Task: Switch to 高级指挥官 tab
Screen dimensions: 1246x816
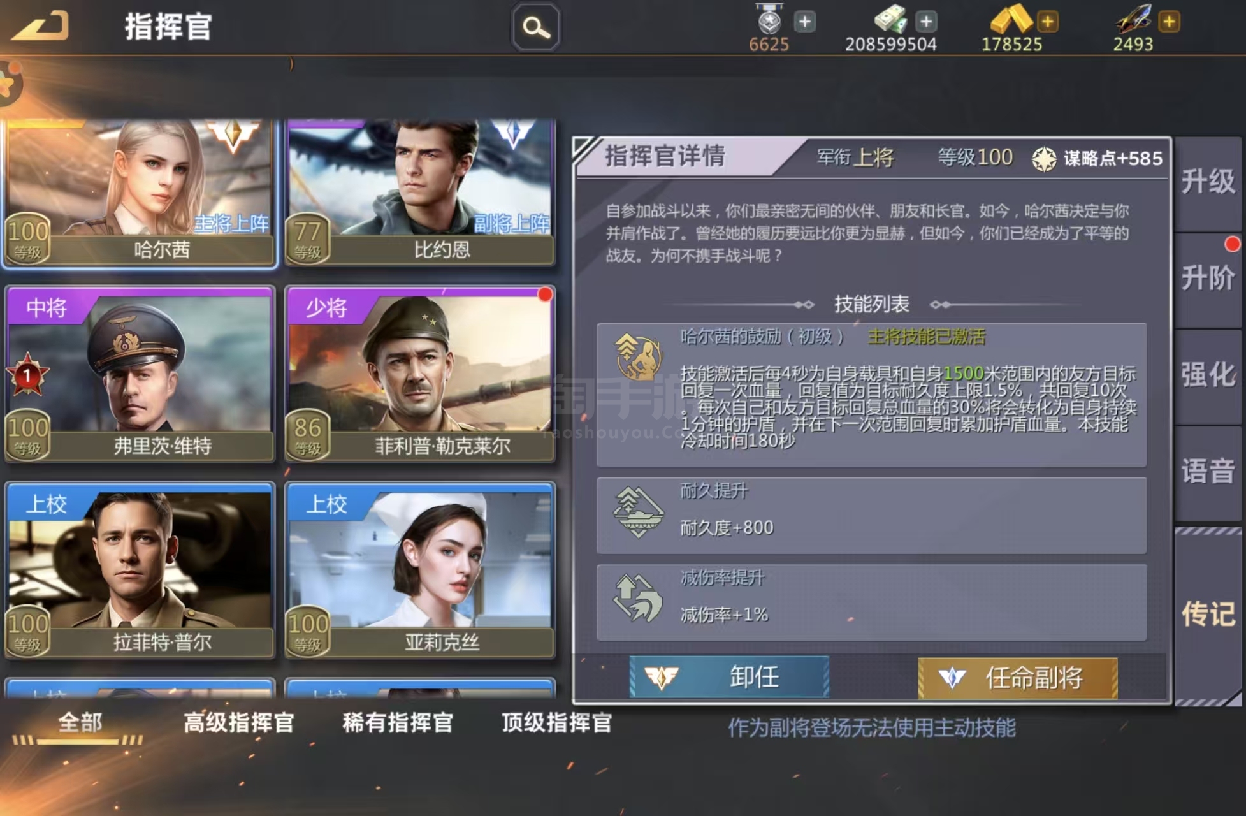Action: 238,724
